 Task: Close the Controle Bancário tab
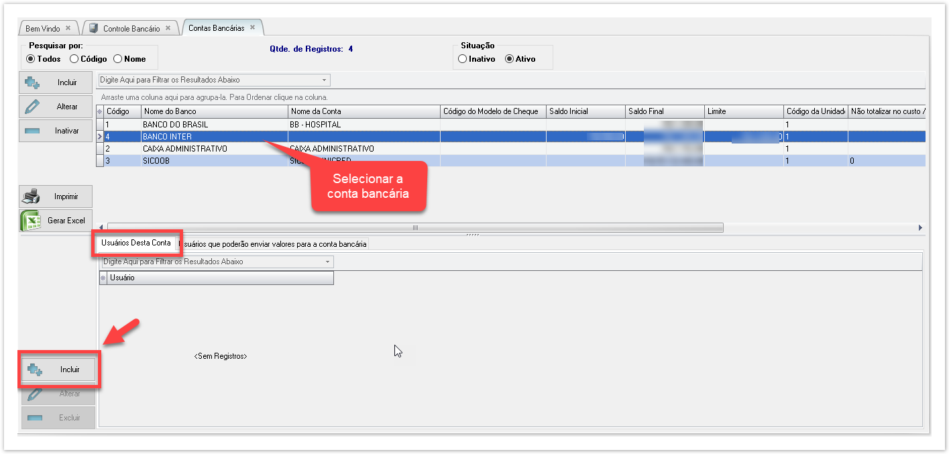(168, 28)
